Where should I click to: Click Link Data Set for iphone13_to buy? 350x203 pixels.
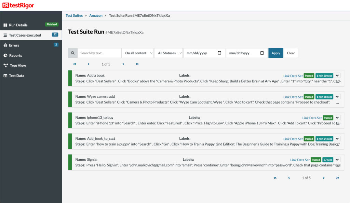pyautogui.click(x=312, y=118)
